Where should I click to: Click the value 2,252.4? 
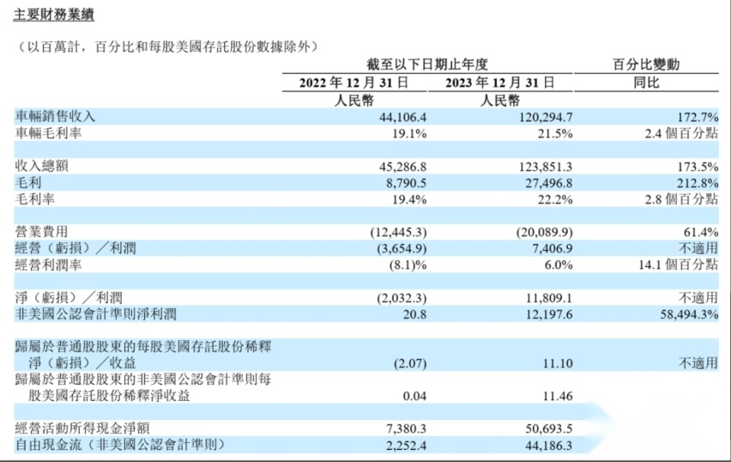coord(406,447)
